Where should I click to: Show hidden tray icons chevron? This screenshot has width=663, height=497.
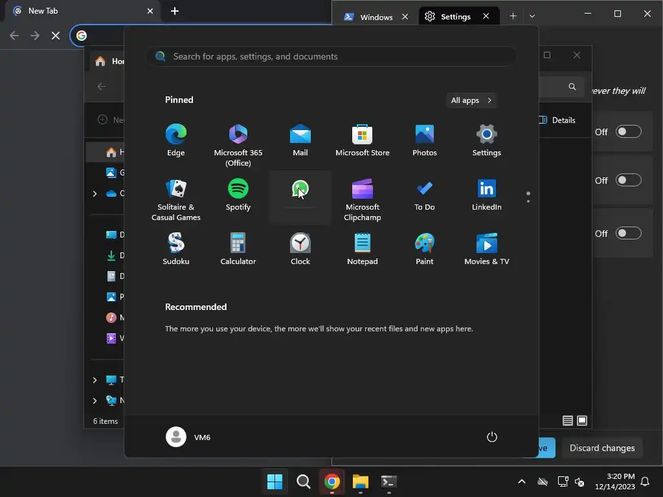click(x=522, y=481)
